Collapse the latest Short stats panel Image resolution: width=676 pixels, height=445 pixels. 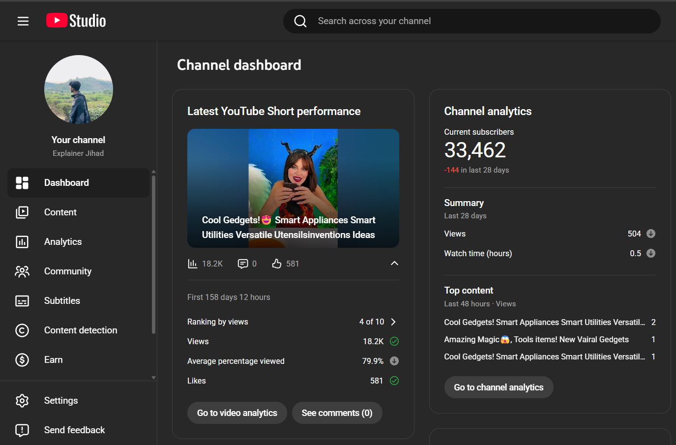394,264
